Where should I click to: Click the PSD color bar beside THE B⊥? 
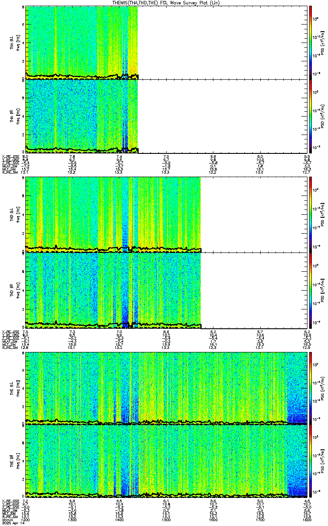(311, 387)
